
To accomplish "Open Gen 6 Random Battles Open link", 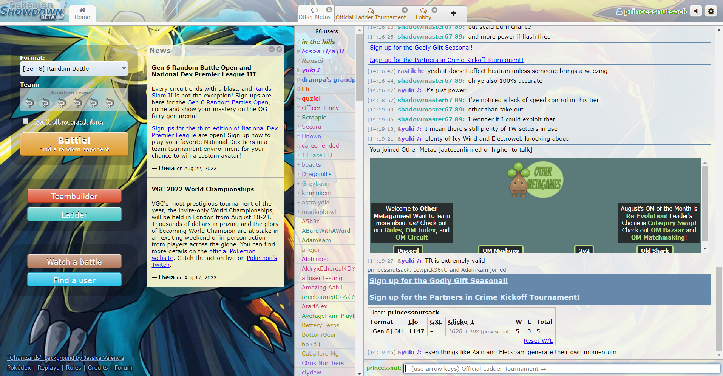I will point(228,102).
